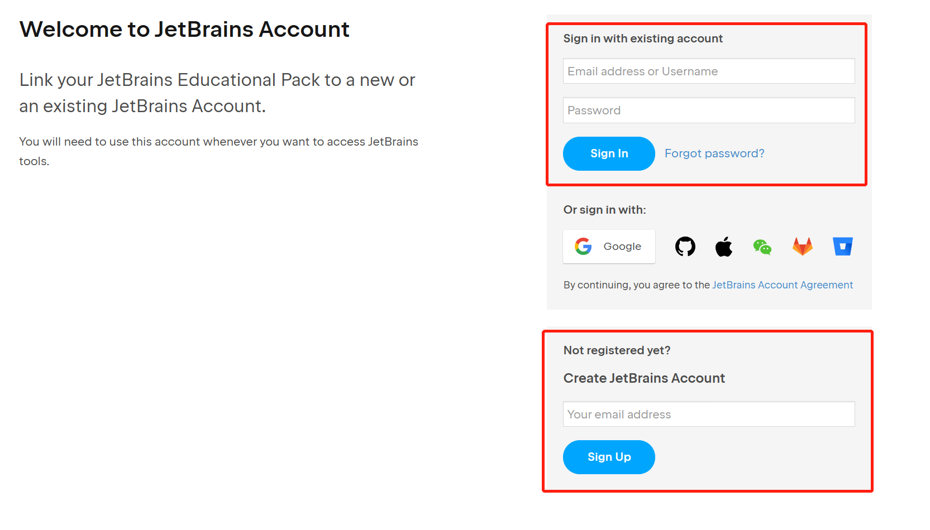Choose the Apple logo sign-in option
Image resolution: width=930 pixels, height=530 pixels.
click(x=724, y=247)
